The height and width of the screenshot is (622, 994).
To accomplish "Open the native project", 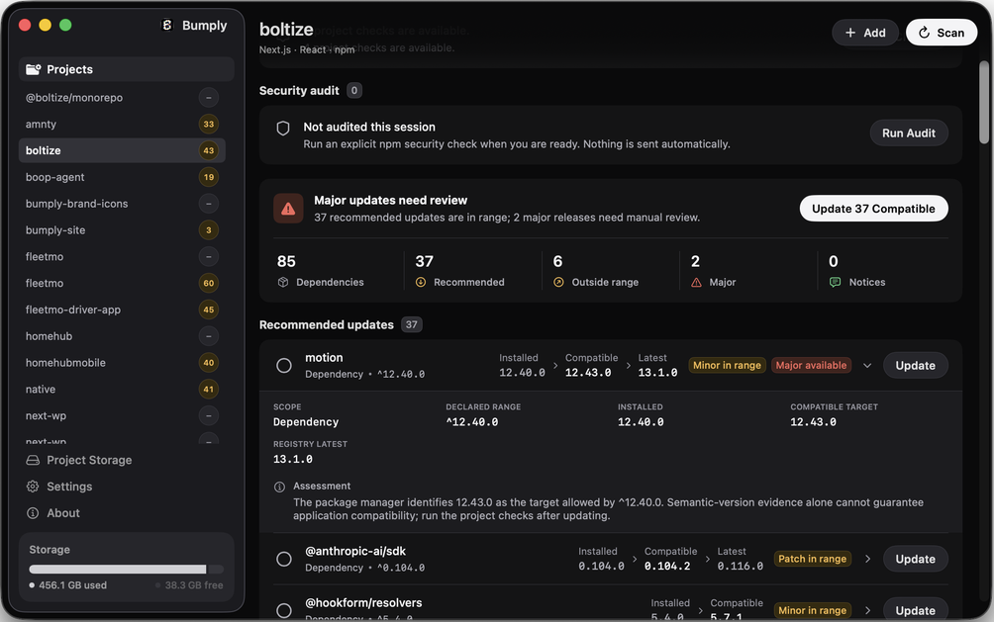I will click(122, 389).
